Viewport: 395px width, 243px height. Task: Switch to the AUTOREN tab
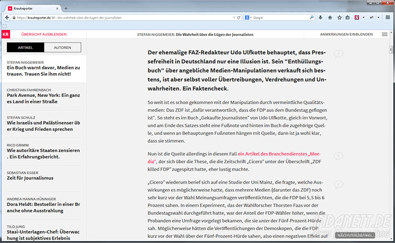63,47
